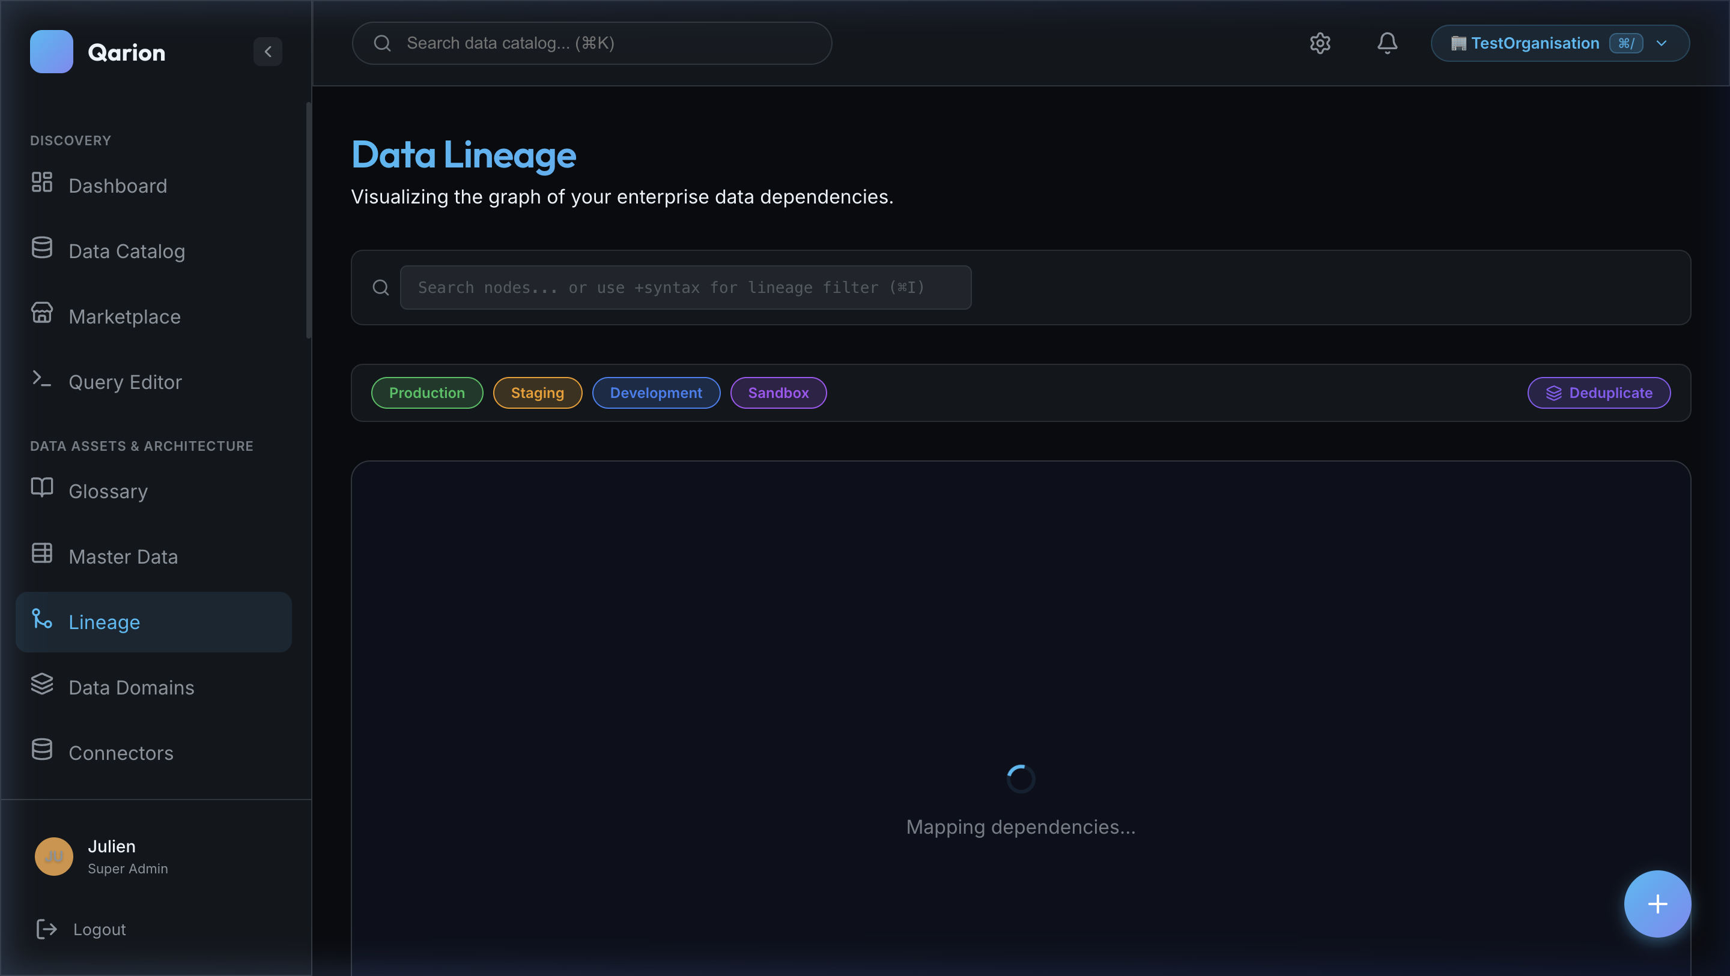Image resolution: width=1730 pixels, height=976 pixels.
Task: Collapse the sidebar with the chevron
Action: point(268,52)
